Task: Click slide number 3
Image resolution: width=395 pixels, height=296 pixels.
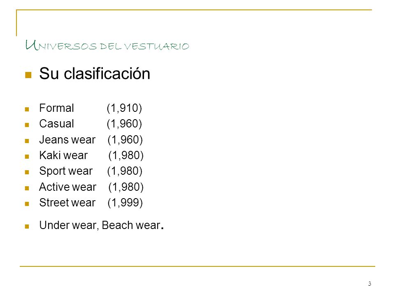Action: (369, 284)
